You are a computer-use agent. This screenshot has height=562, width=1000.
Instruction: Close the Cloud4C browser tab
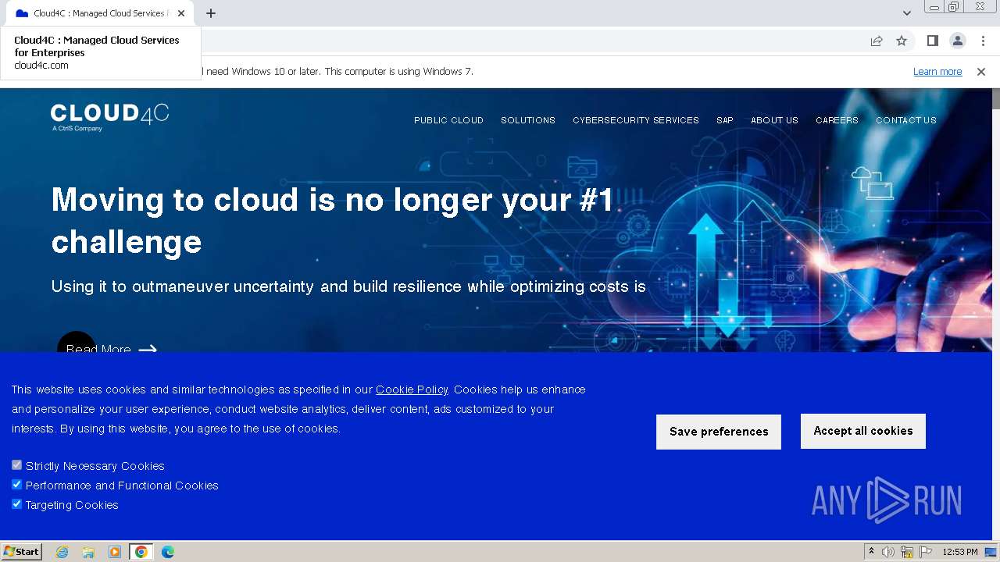click(181, 13)
